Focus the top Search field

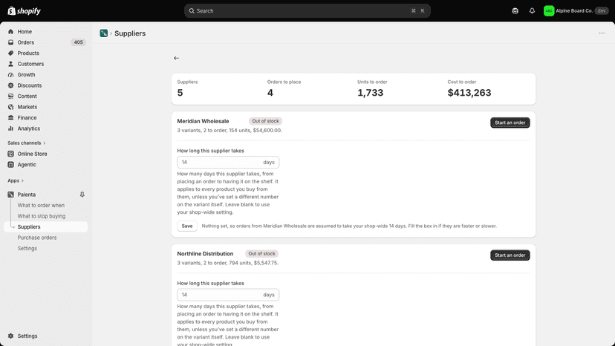point(307,11)
